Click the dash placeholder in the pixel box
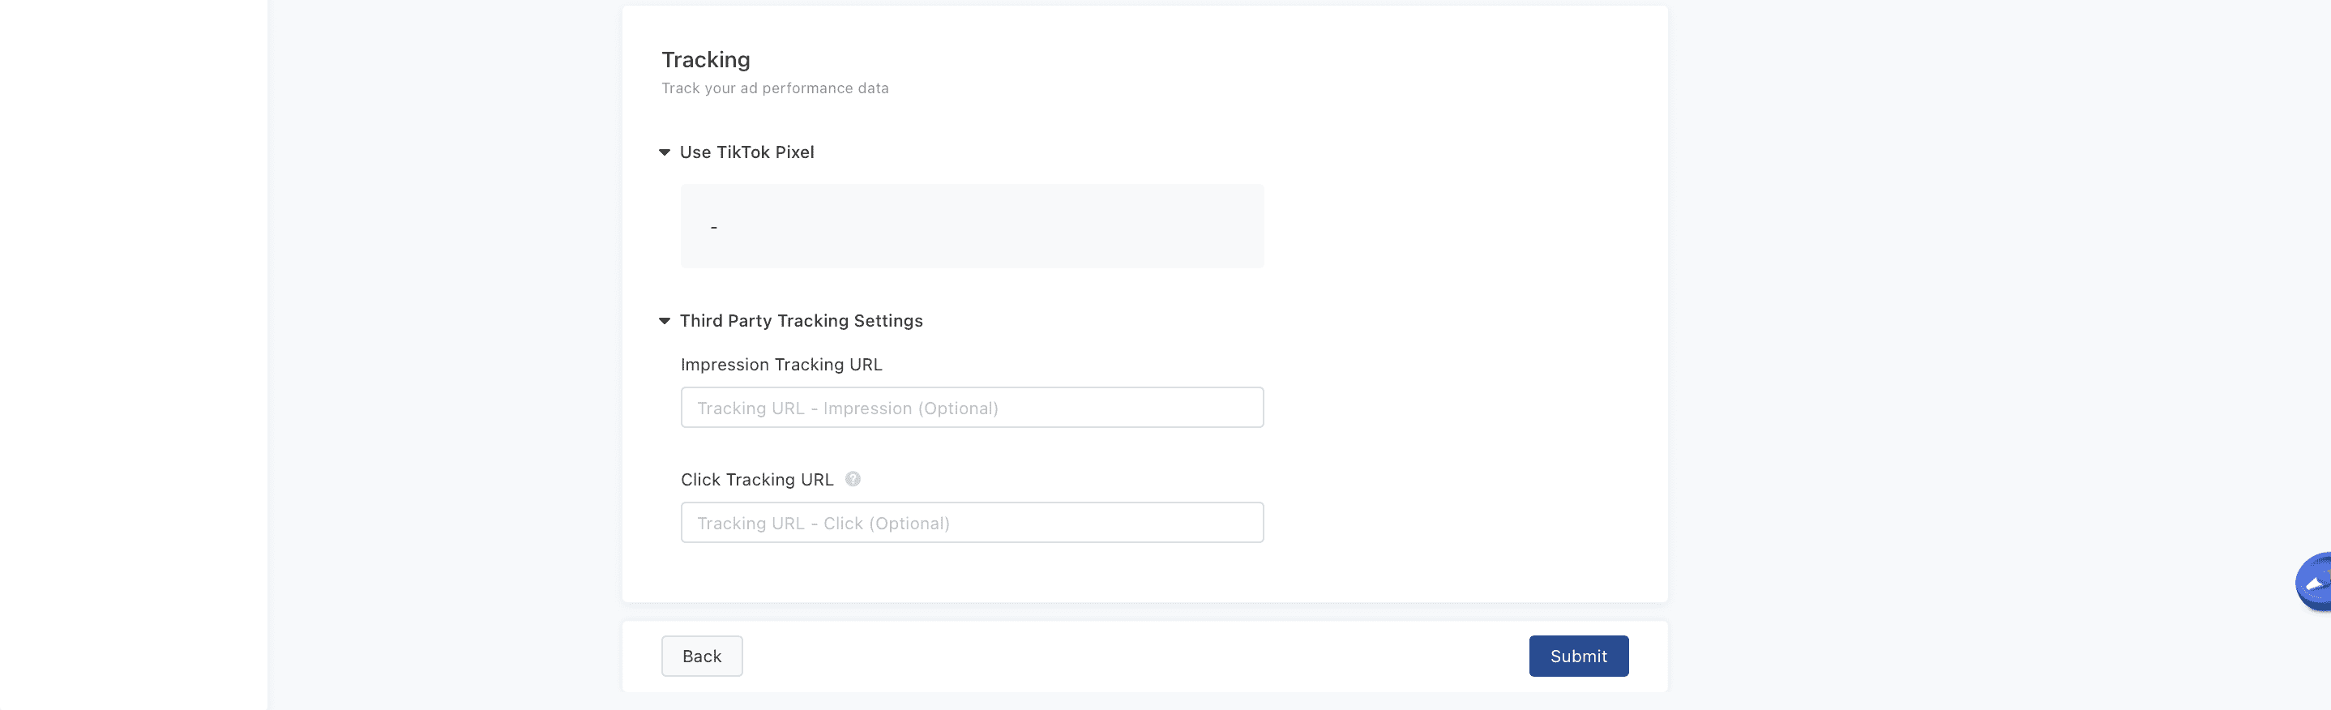The height and width of the screenshot is (710, 2331). (x=714, y=227)
